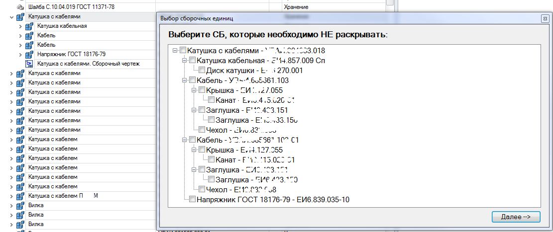Screen dimensions: 553x232
Task: Tick the Диск катушки checkbox
Action: pyautogui.click(x=202, y=70)
